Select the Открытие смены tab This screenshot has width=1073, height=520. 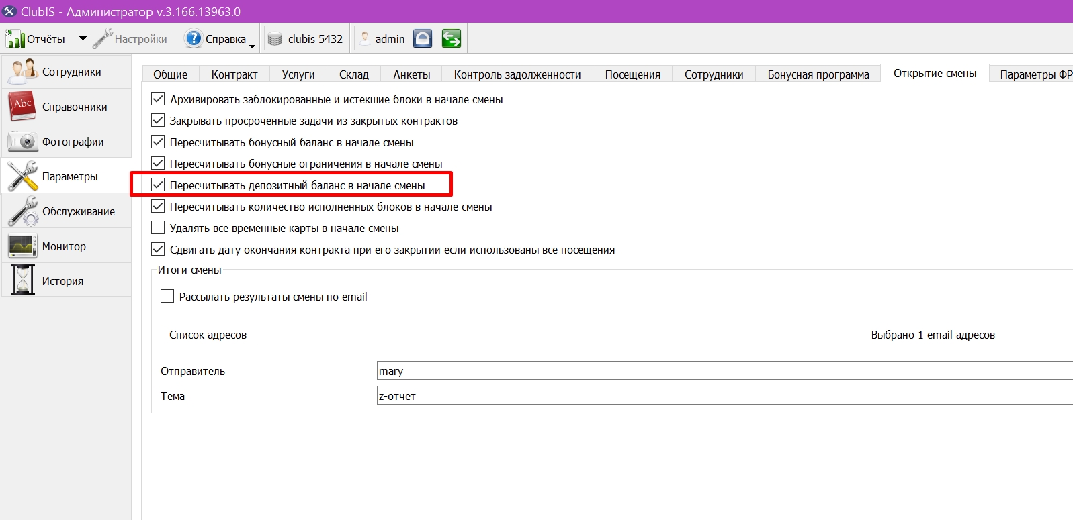click(935, 73)
